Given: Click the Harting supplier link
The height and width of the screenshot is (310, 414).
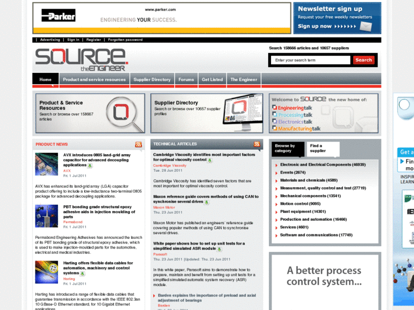Looking at the screenshot, I should tap(69, 279).
